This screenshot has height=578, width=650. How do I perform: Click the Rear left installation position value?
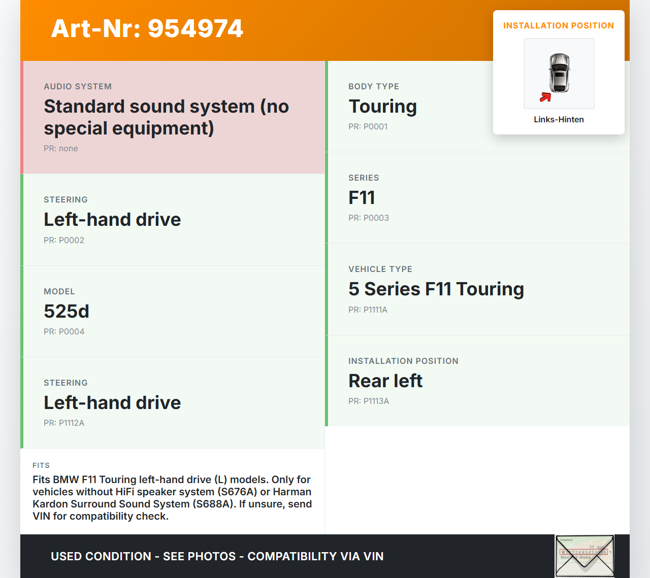point(385,381)
